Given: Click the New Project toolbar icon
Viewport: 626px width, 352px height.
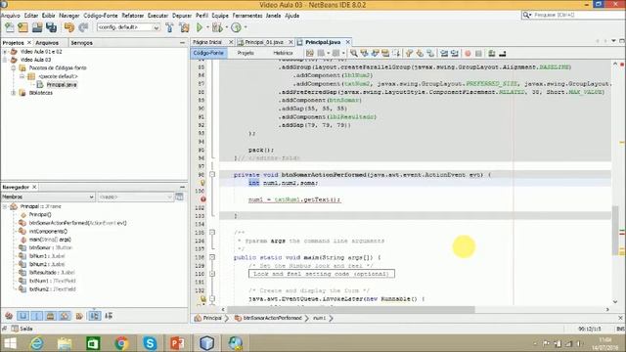Looking at the screenshot, I should coord(22,27).
